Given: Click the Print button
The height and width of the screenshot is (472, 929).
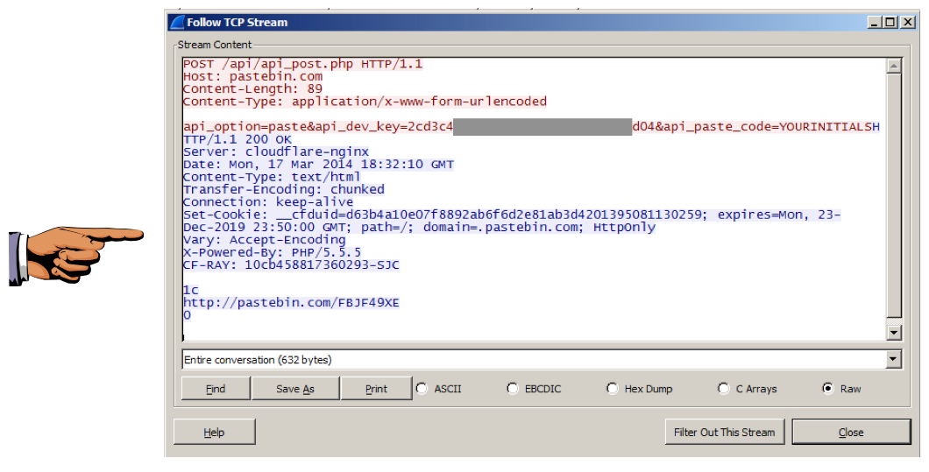Looking at the screenshot, I should coord(376,389).
